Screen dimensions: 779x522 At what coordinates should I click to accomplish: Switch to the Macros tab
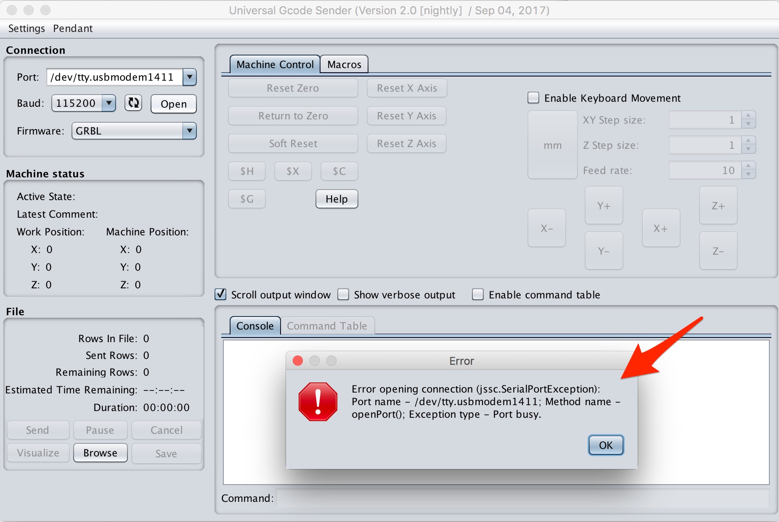(344, 64)
